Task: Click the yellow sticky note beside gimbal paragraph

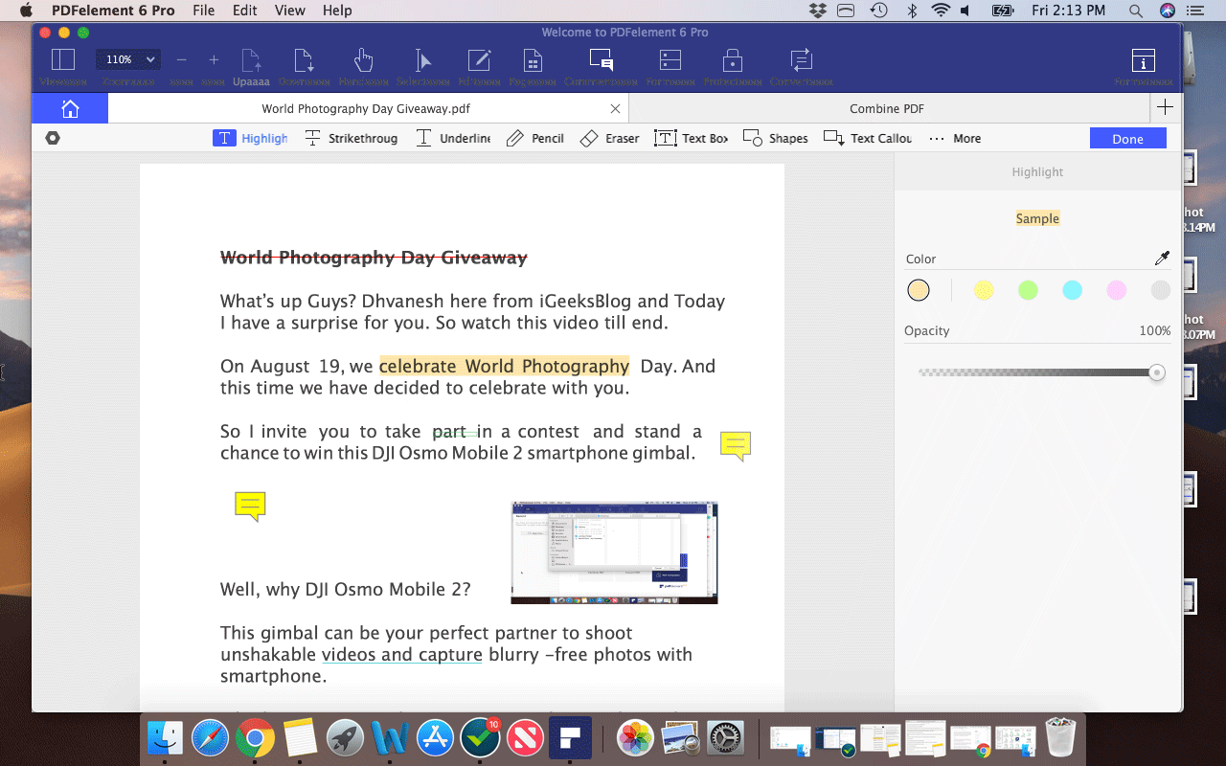Action: tap(736, 445)
